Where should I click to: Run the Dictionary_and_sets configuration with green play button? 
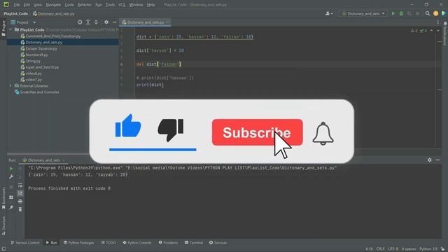tap(393, 13)
